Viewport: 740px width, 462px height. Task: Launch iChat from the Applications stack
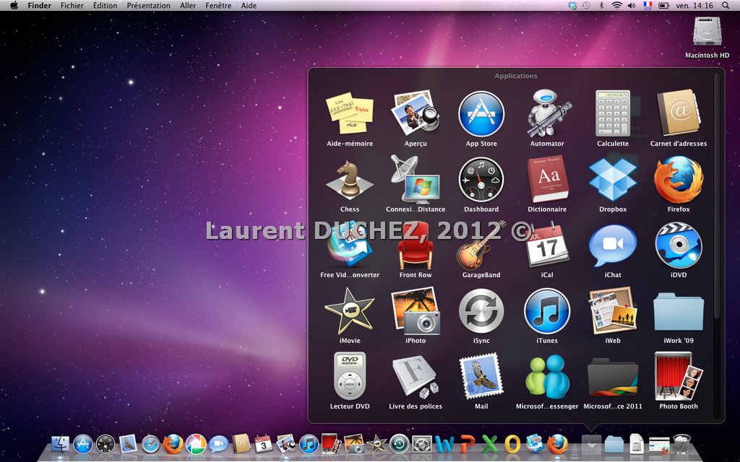(613, 245)
